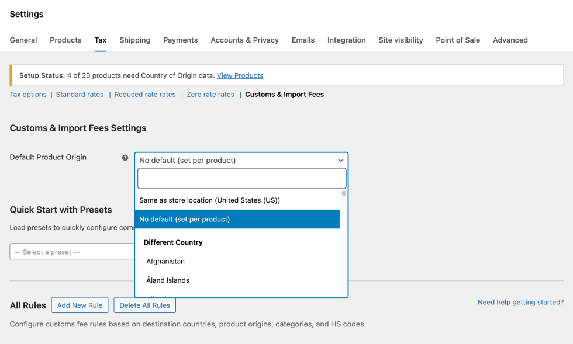Go to Reduced rate rates section
The height and width of the screenshot is (344, 573).
pos(145,95)
